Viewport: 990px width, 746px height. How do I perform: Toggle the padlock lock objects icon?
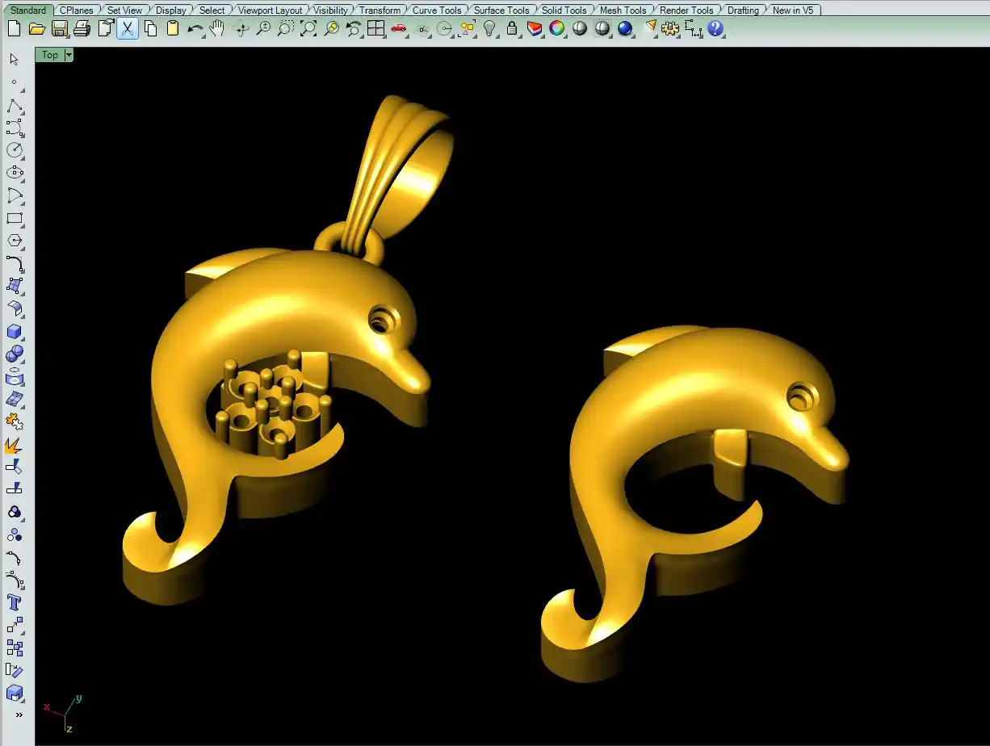pos(512,29)
